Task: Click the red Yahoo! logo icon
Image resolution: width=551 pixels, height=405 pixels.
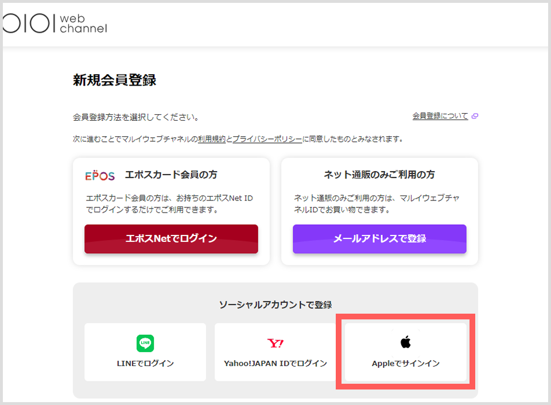Action: coord(275,344)
